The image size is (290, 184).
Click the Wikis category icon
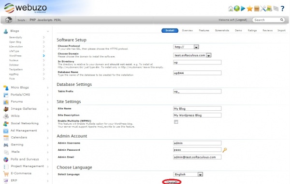(6, 116)
